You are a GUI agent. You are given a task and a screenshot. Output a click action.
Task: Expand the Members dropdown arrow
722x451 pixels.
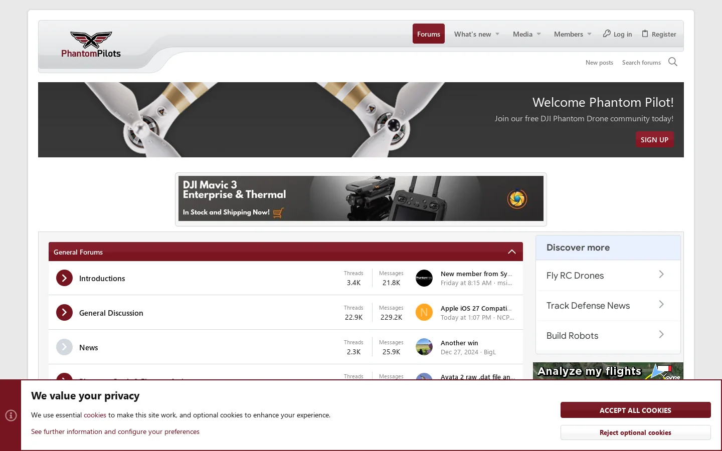(x=590, y=35)
